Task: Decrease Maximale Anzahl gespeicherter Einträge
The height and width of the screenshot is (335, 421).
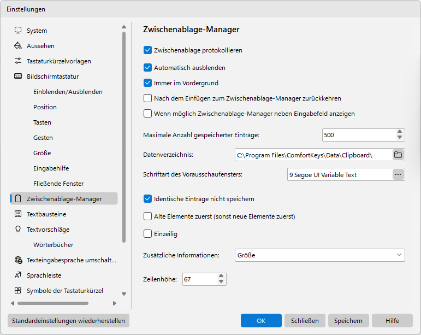Action: [x=400, y=138]
